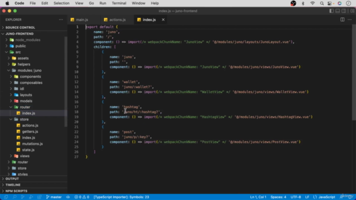Open mutations.js in the file tree
This screenshot has height=200, width=356.
tap(32, 144)
